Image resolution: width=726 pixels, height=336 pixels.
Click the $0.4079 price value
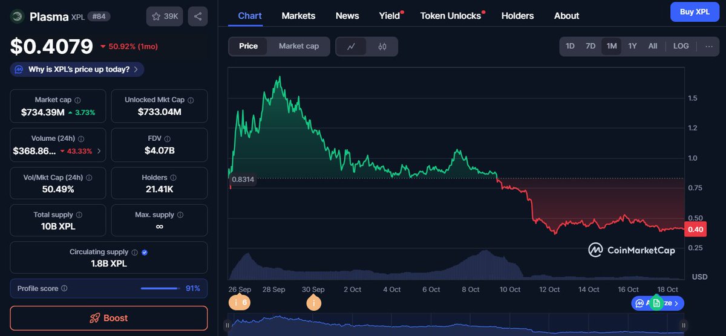(52, 46)
